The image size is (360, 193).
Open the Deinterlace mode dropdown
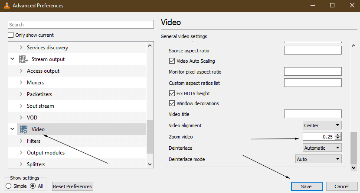pyautogui.click(x=318, y=159)
